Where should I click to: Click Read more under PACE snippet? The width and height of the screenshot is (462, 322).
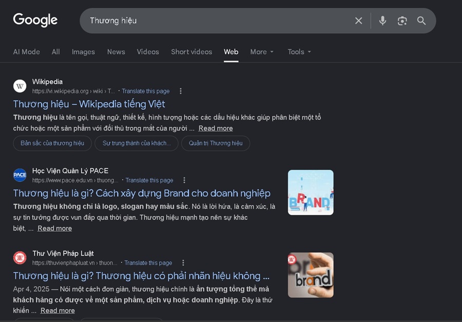click(55, 229)
